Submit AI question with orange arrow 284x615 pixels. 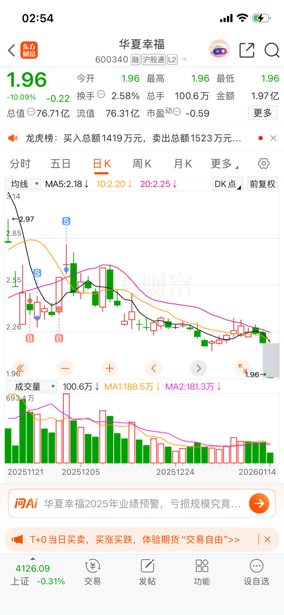click(x=259, y=503)
